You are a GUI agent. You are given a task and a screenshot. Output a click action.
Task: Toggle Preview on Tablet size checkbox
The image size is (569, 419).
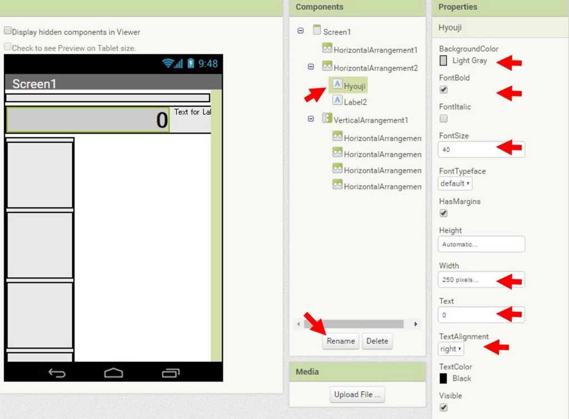point(8,47)
